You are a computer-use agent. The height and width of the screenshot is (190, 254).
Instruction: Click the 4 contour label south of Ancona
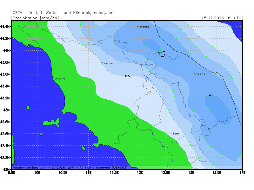(x=210, y=95)
